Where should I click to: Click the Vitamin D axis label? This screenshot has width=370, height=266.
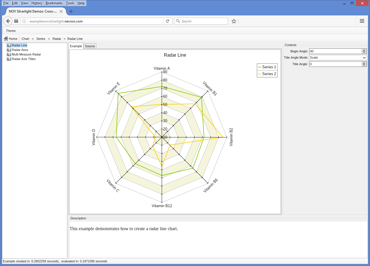pos(93,137)
